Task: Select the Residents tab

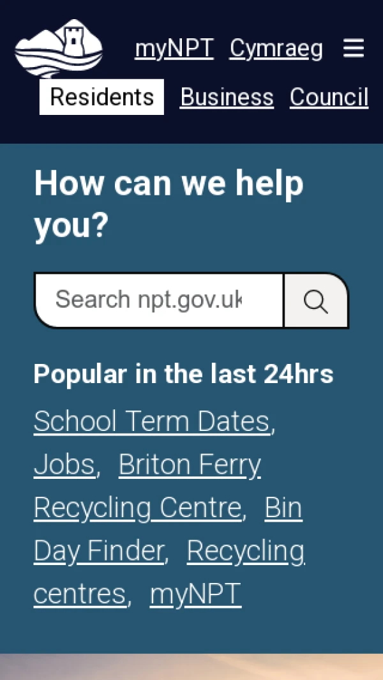Action: [101, 97]
